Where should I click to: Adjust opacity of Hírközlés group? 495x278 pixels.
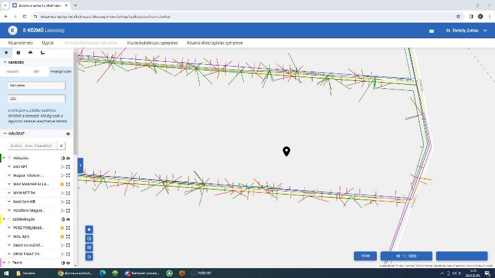[63, 158]
